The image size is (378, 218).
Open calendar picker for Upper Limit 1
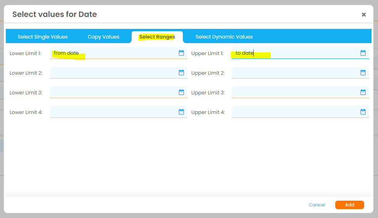(363, 53)
